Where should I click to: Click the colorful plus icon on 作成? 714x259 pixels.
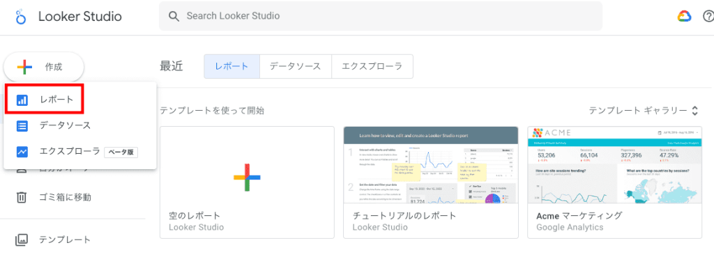click(24, 68)
